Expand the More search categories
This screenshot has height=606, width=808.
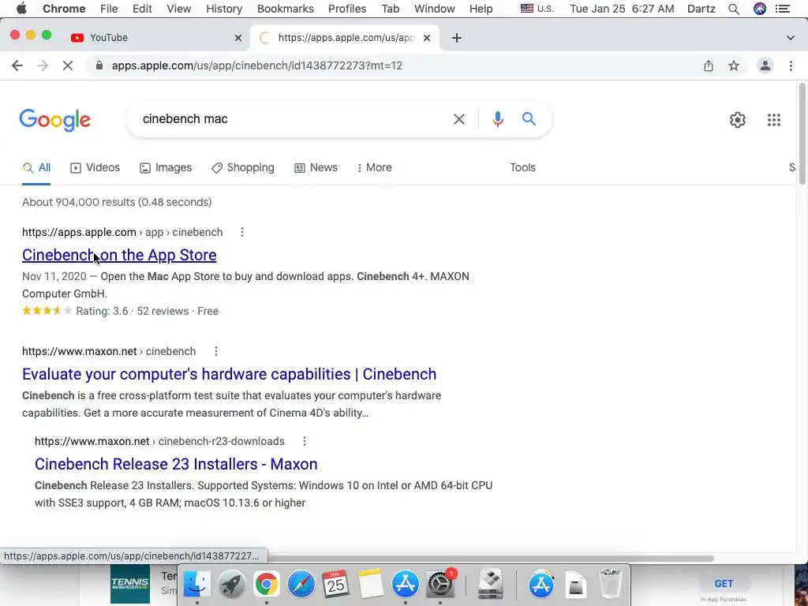[374, 167]
